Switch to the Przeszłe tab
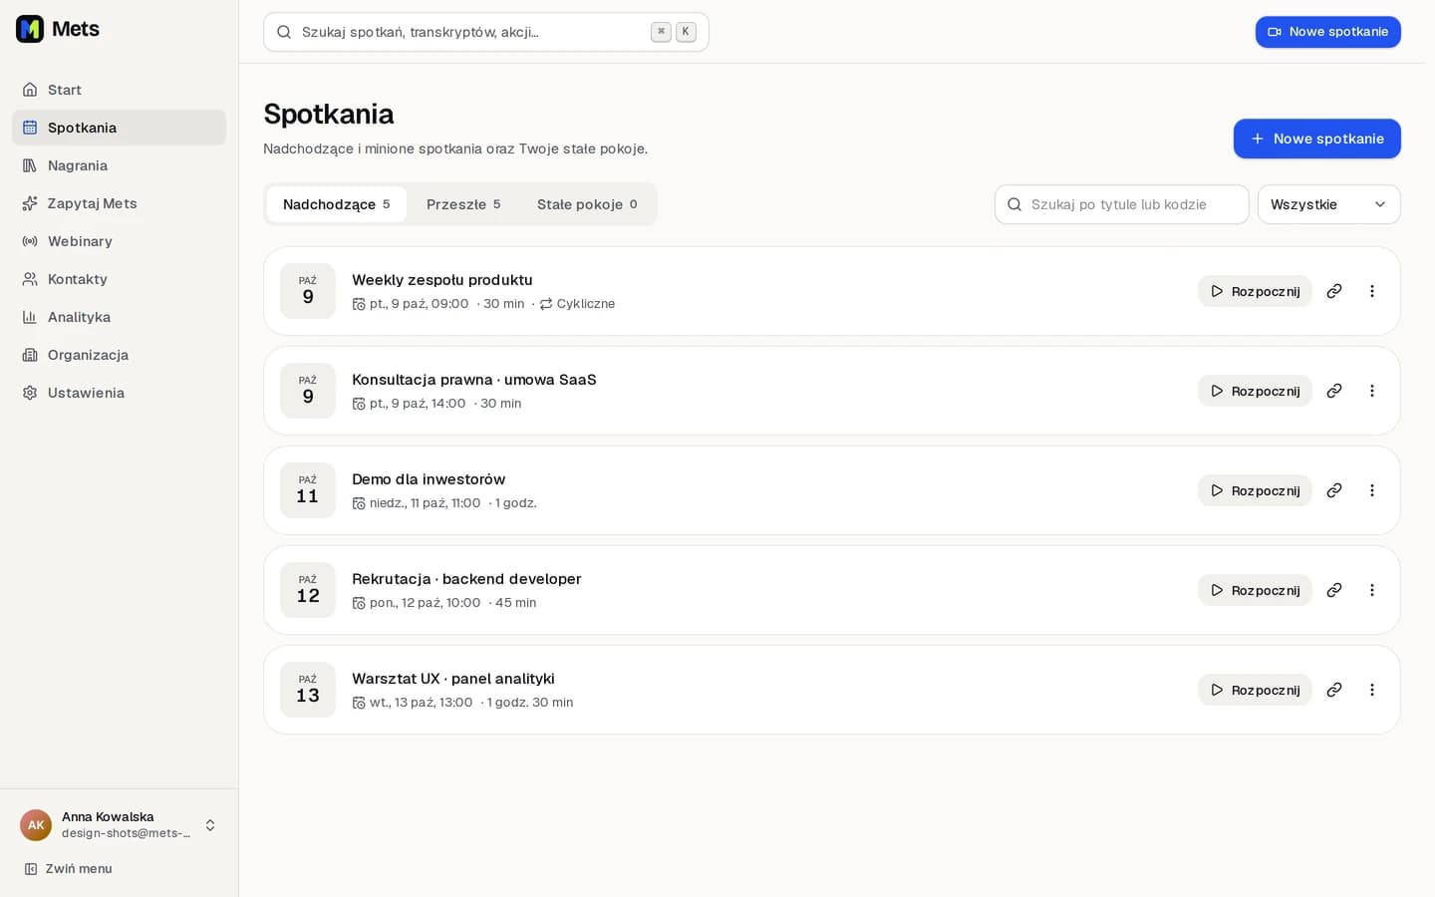Screen dimensions: 1435x897 coord(463,204)
